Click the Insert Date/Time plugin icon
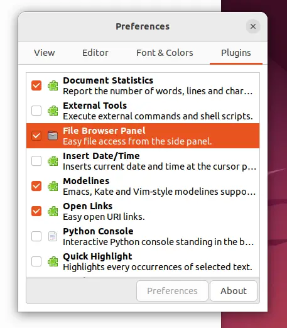Viewport: 287px width, 328px height. pyautogui.click(x=53, y=161)
